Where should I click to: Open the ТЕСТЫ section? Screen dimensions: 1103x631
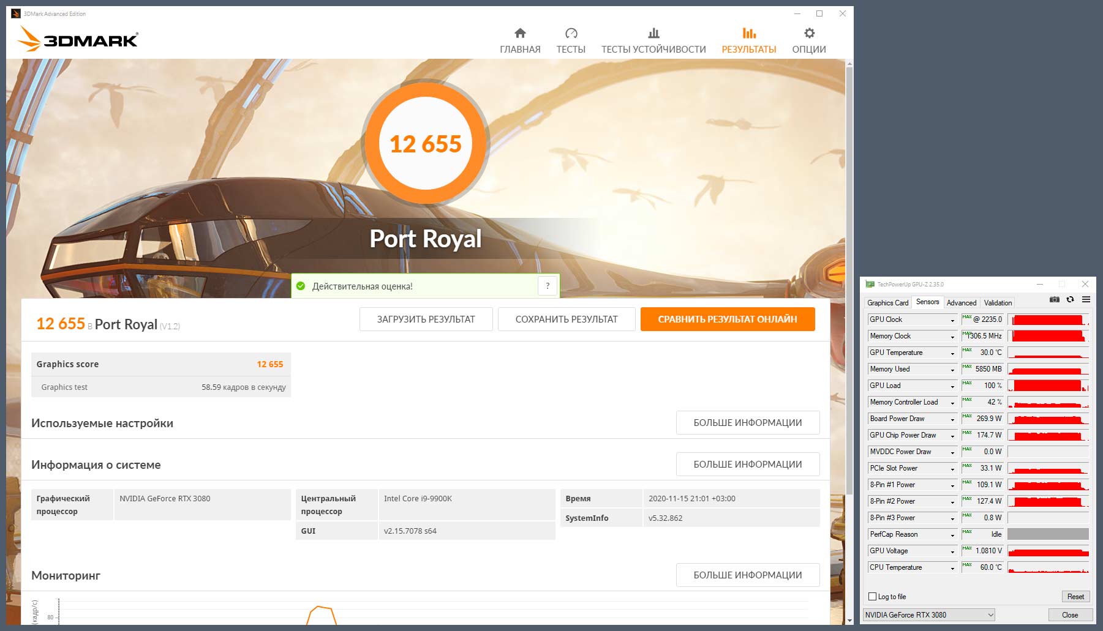pyautogui.click(x=571, y=41)
